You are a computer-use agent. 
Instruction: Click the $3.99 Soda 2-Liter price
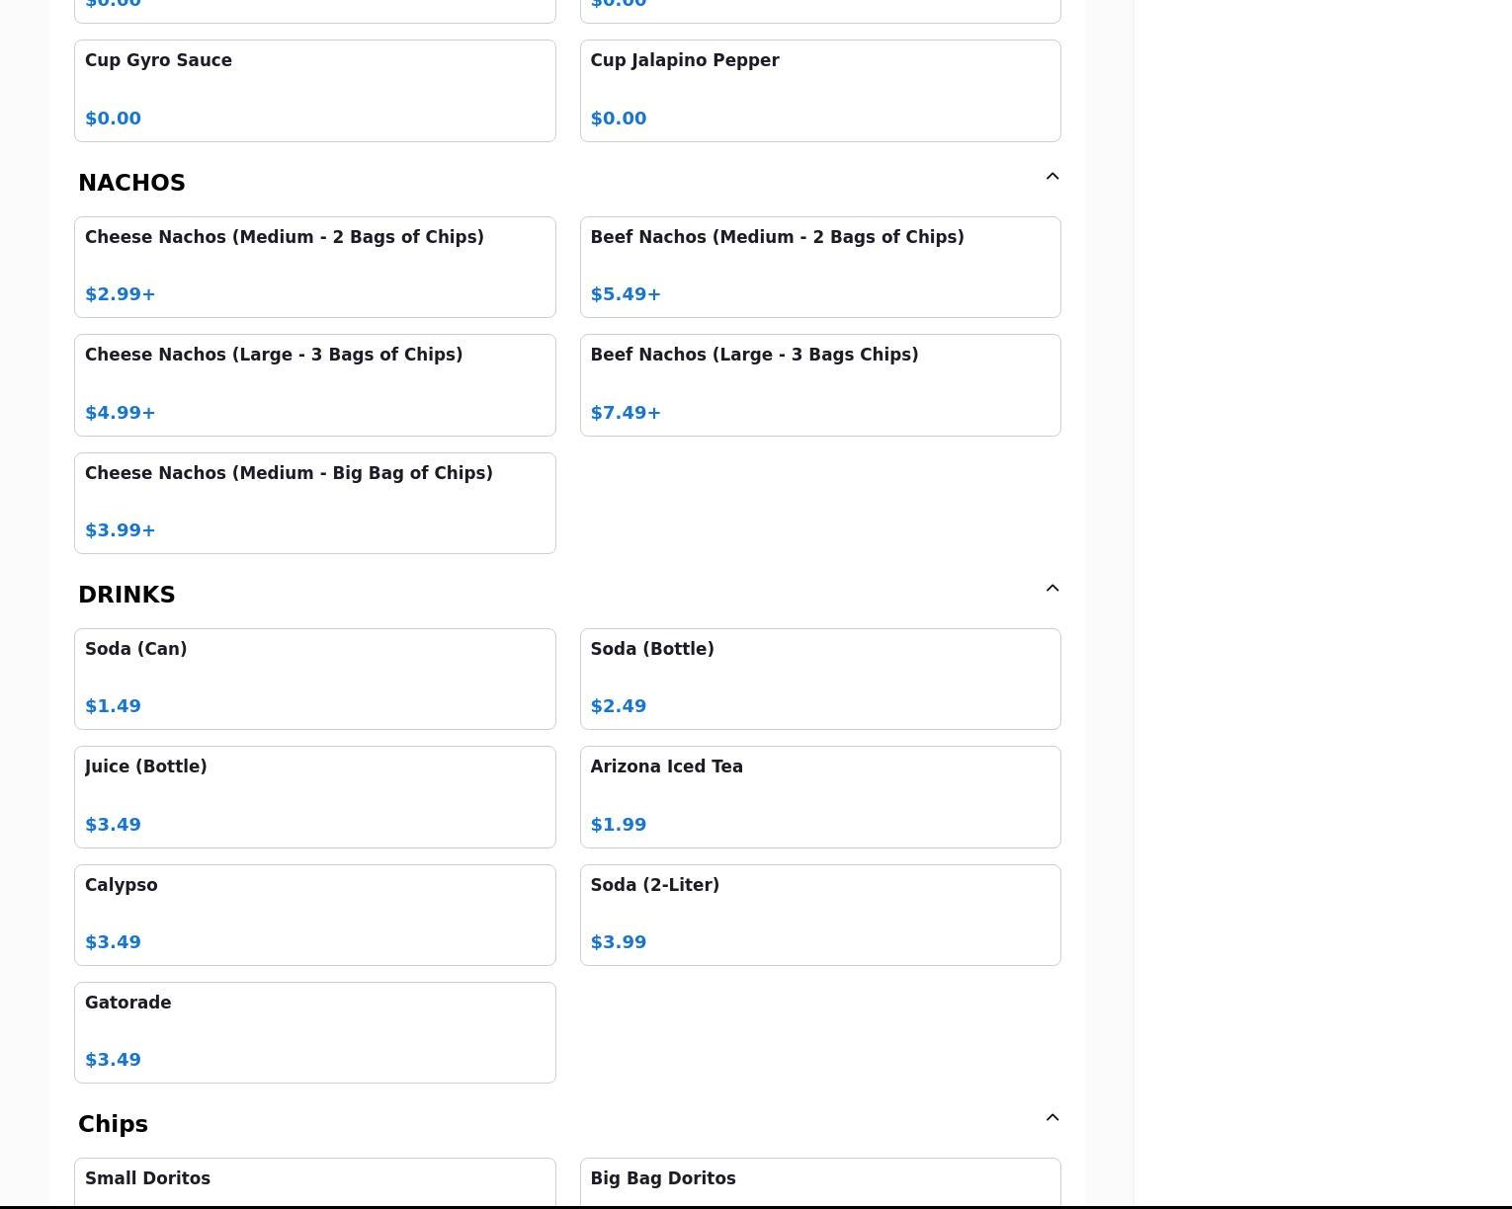619,942
